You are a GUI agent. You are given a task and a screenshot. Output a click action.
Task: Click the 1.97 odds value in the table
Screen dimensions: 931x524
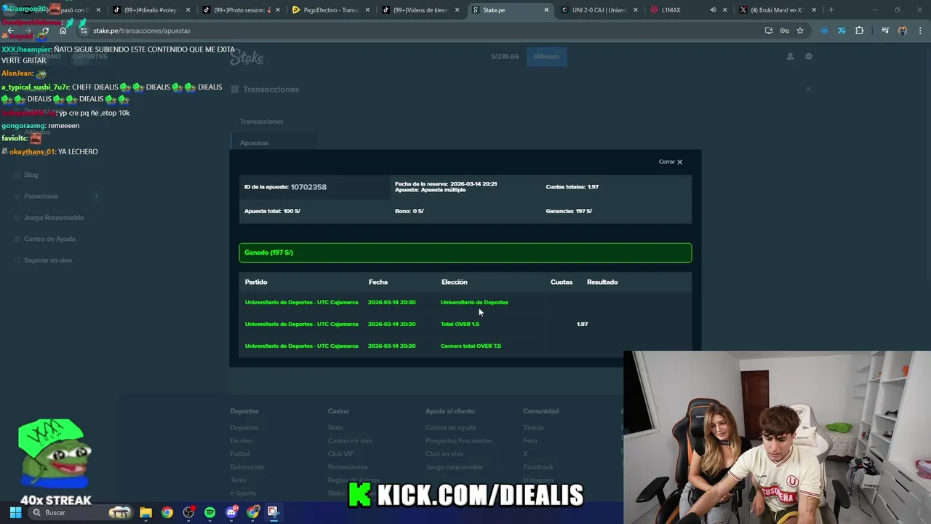(x=582, y=324)
